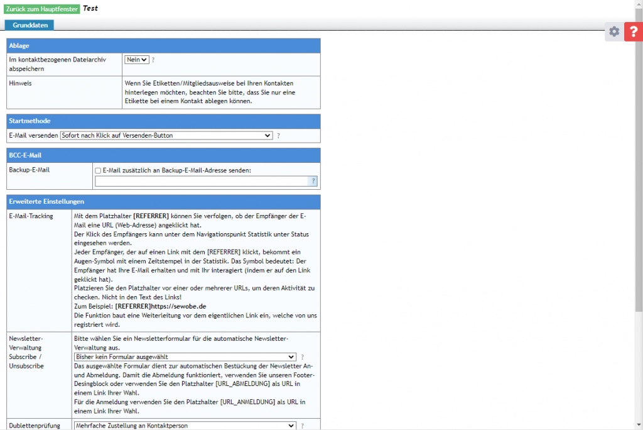The height and width of the screenshot is (430, 643).
Task: Open the Dateiarchiv 'Nein' dropdown
Action: 137,60
